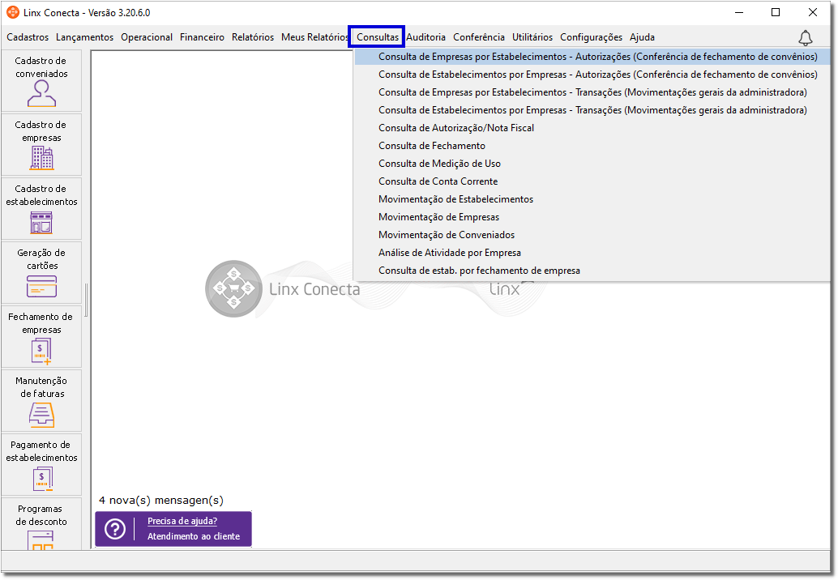The image size is (838, 580).
Task: Choose Análise de Atividade por Empresa
Action: point(592,253)
